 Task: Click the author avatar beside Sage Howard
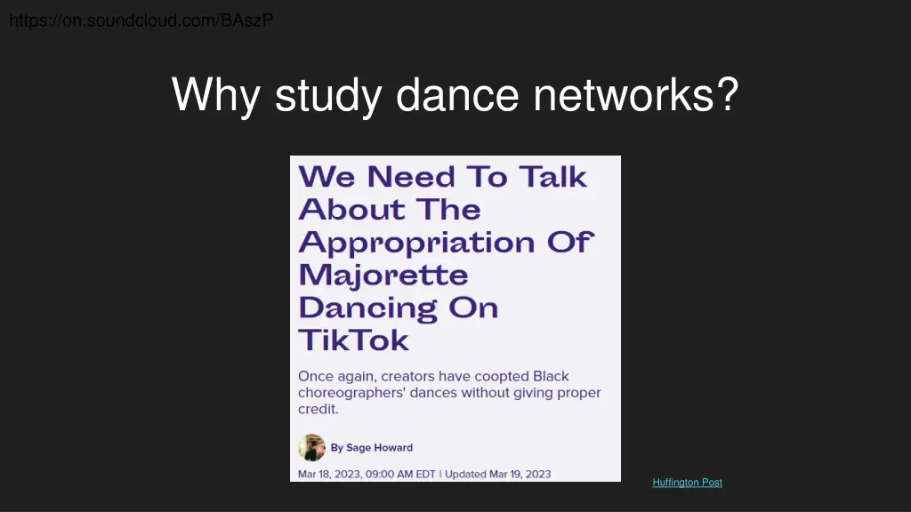(x=311, y=448)
